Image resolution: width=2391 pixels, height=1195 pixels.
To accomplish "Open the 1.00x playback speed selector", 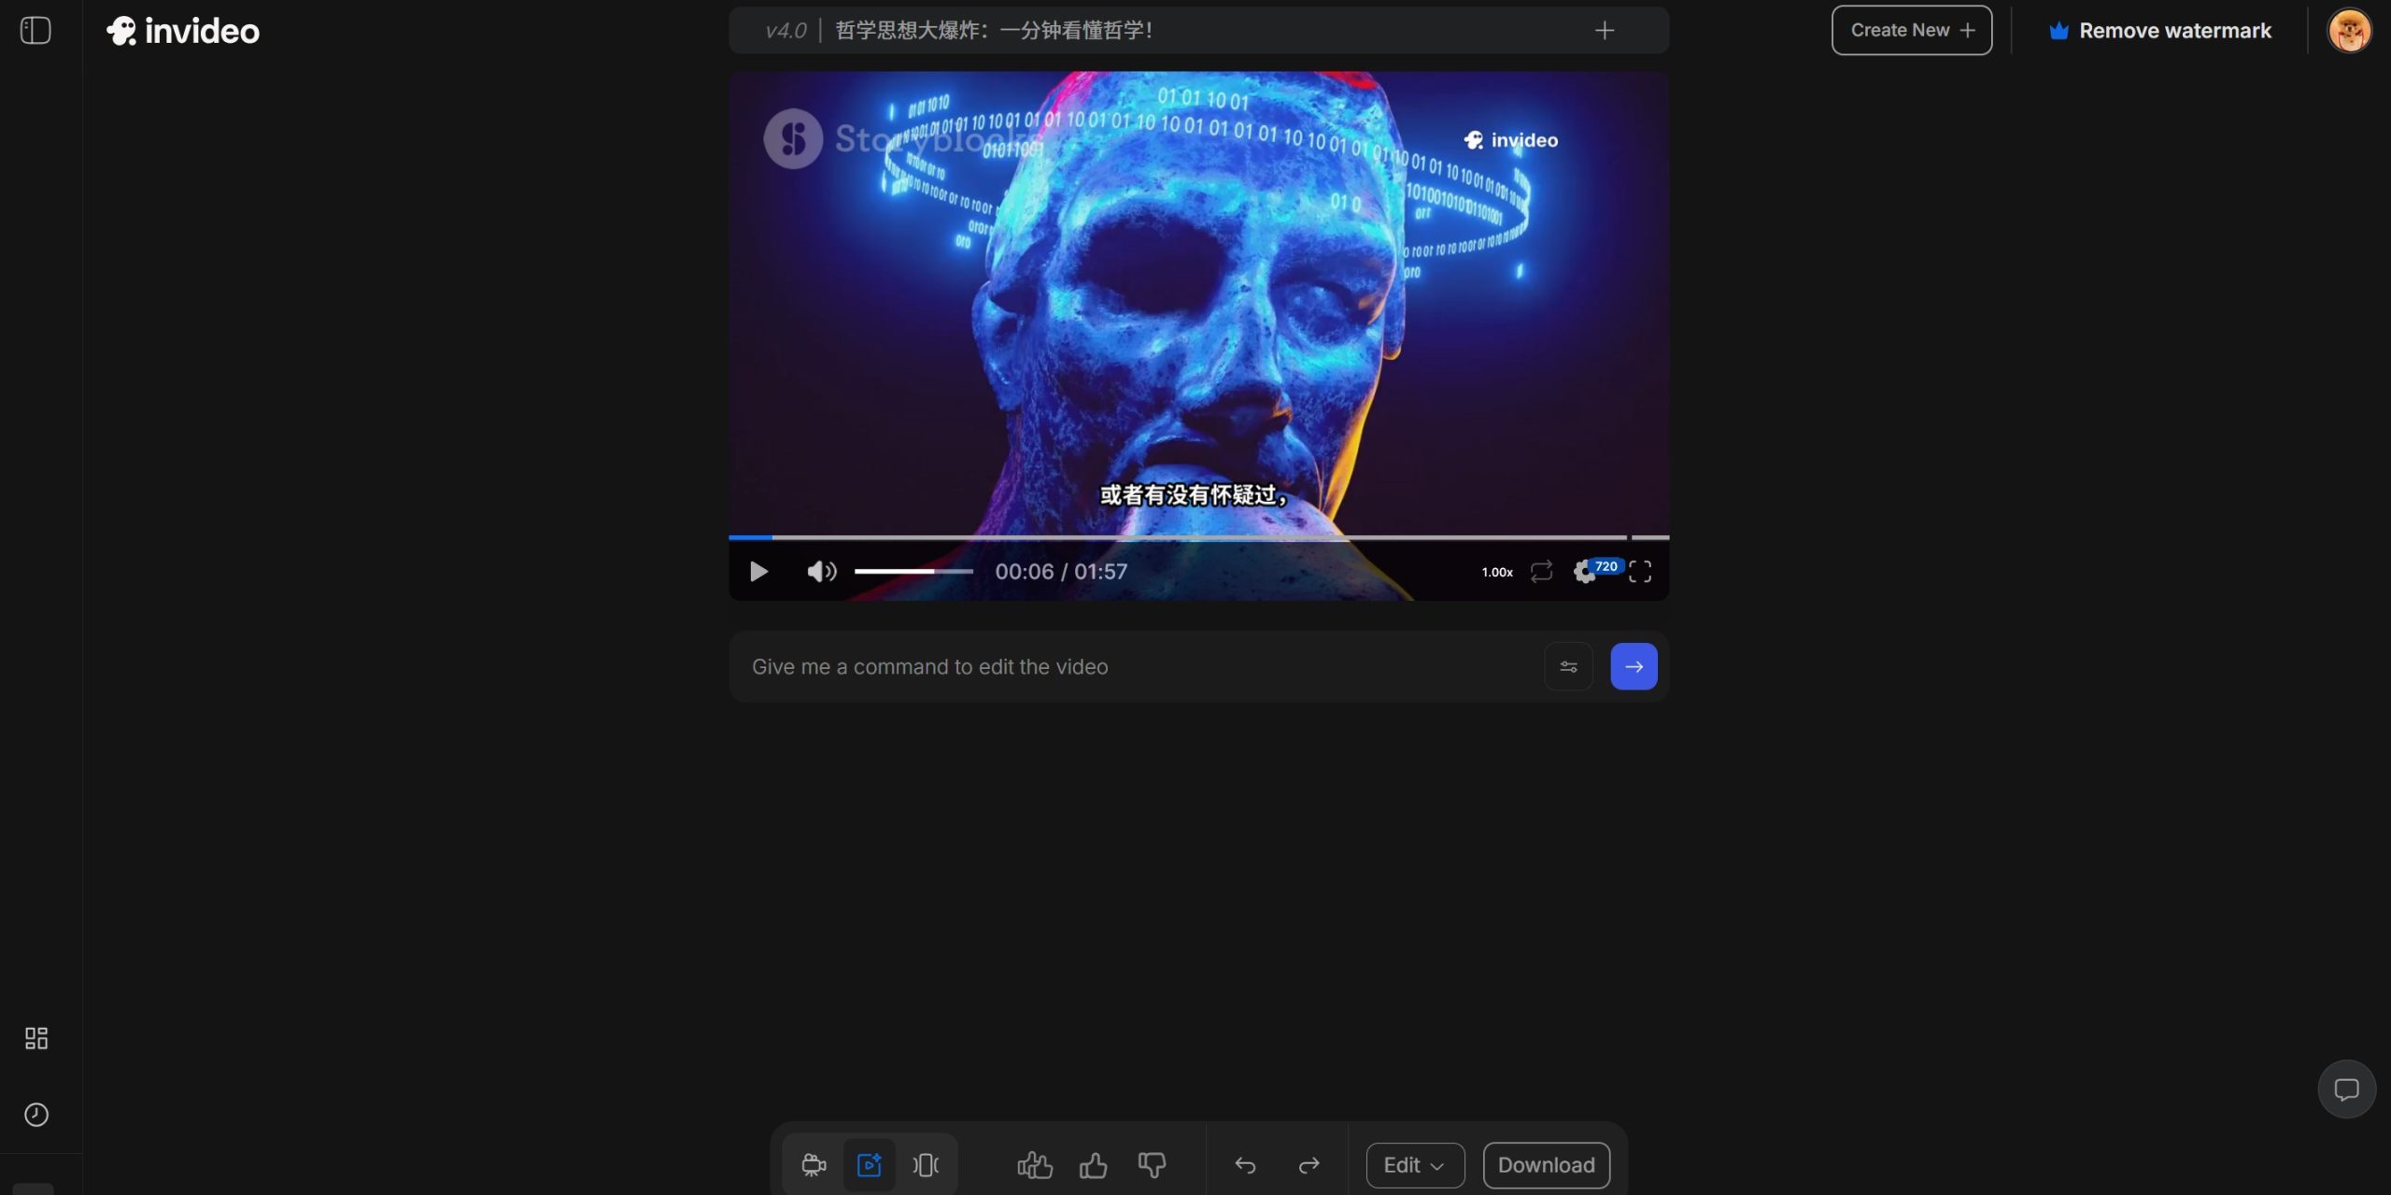I will point(1496,572).
